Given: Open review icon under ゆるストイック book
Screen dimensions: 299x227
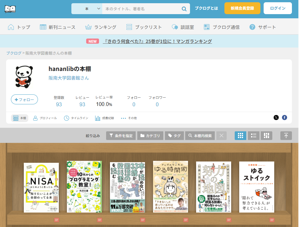Looking at the screenshot, I should (272, 220).
